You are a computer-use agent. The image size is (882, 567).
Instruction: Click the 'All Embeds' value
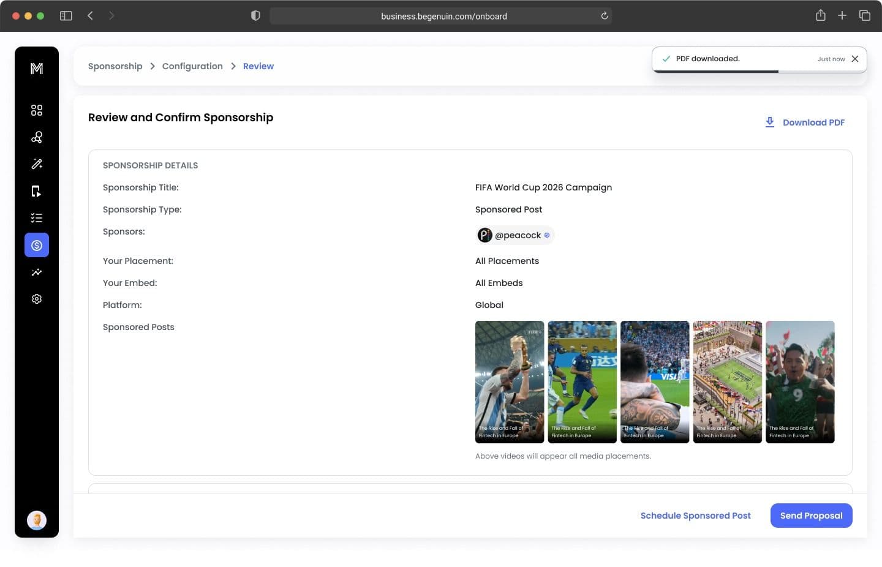coord(499,283)
